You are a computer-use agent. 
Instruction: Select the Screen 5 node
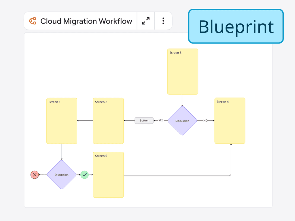pyautogui.click(x=108, y=175)
